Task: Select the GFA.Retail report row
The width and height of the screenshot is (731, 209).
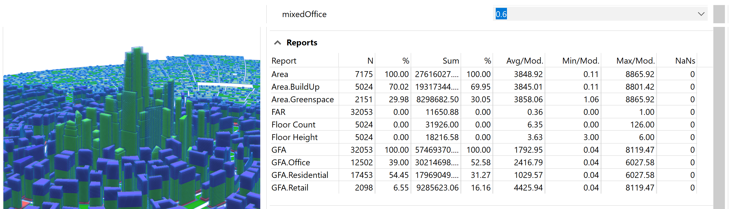Action: pos(484,188)
